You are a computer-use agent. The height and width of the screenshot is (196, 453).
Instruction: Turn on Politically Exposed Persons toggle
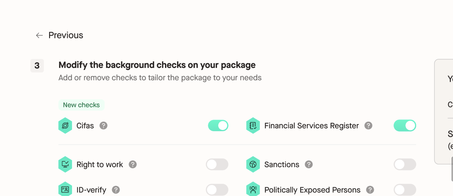click(405, 190)
